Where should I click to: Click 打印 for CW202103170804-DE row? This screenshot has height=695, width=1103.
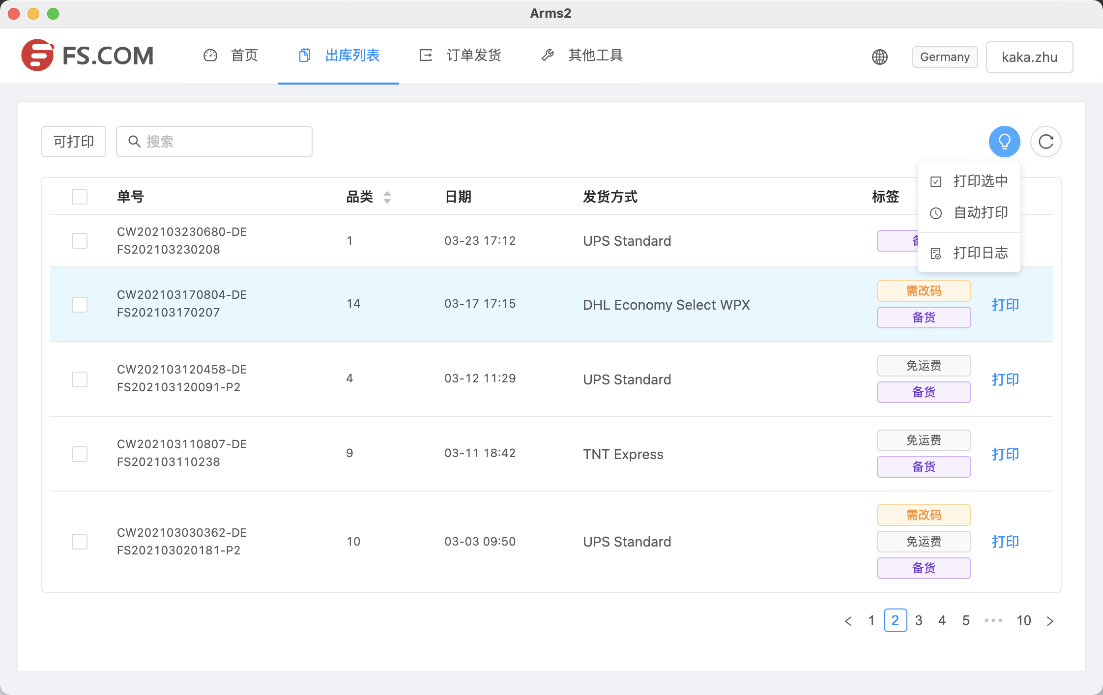point(1005,305)
